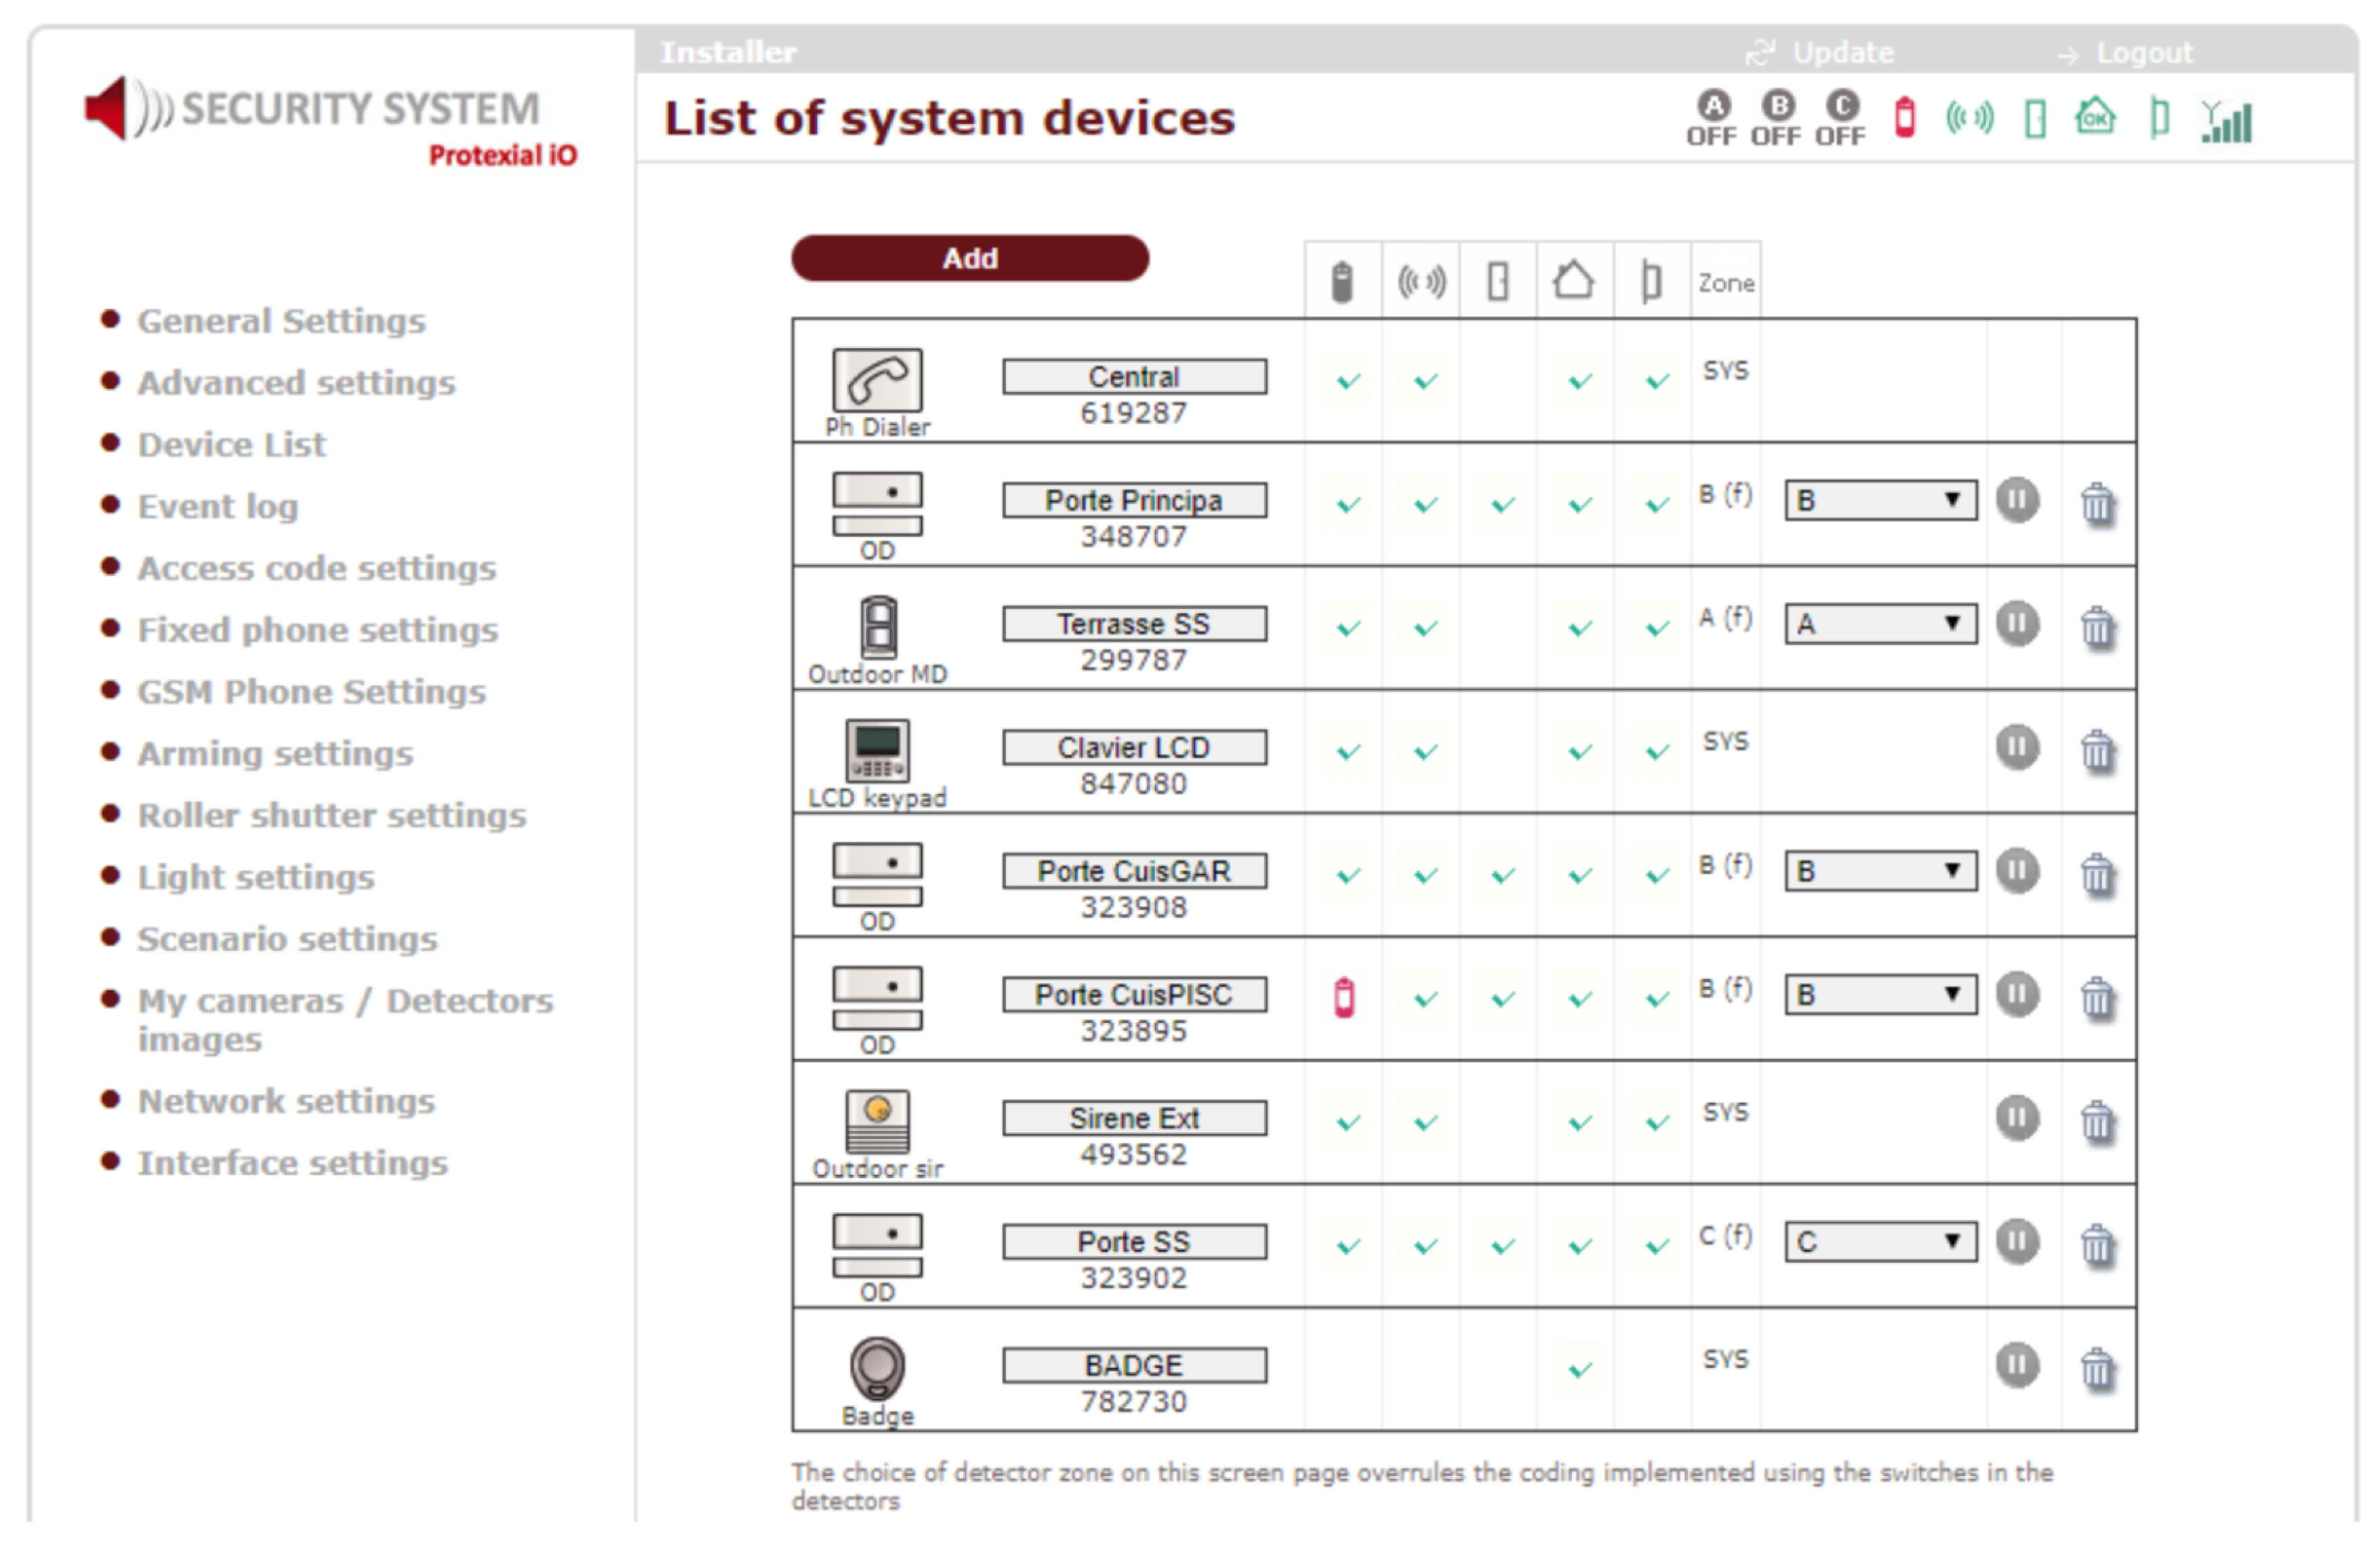Pause the Terrasse SS outdoor motion detector
The width and height of the screenshot is (2380, 1556).
point(2017,625)
